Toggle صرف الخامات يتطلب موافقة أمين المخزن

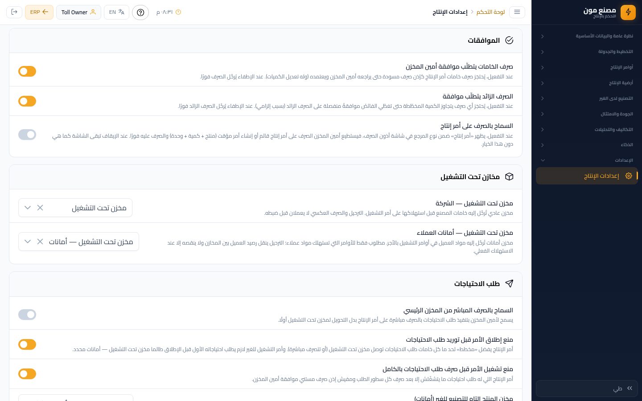(27, 71)
